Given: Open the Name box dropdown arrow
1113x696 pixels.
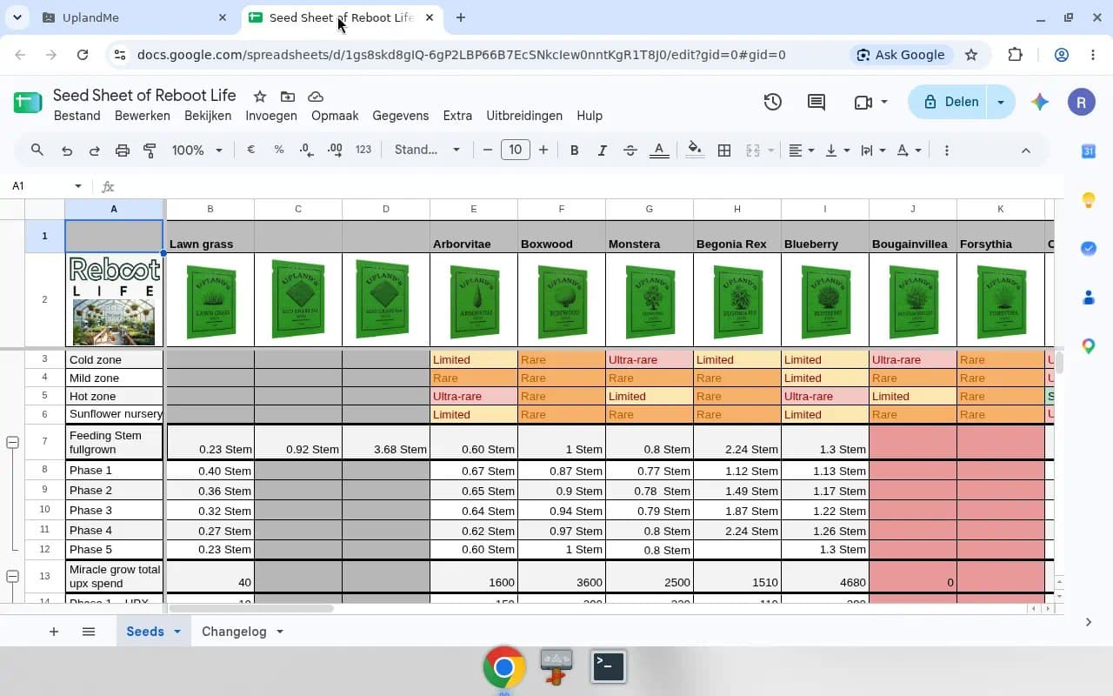Looking at the screenshot, I should (x=78, y=186).
